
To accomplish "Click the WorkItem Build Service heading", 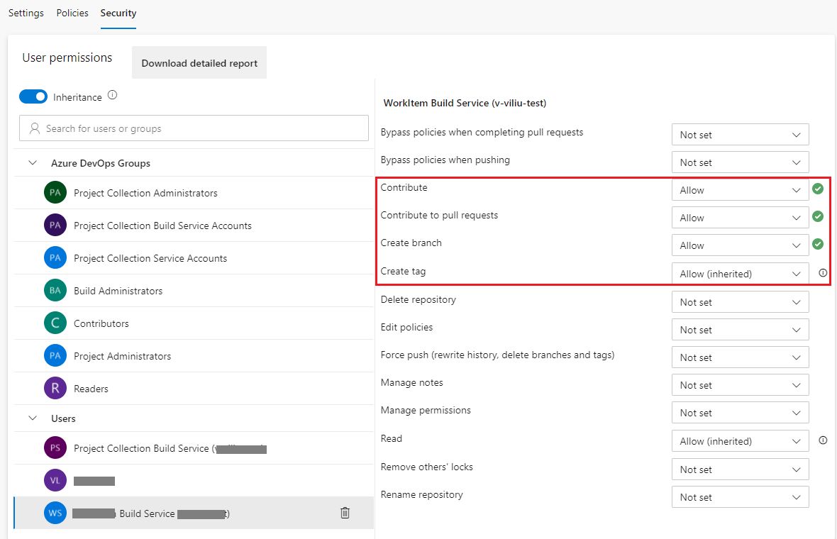I will tap(465, 103).
